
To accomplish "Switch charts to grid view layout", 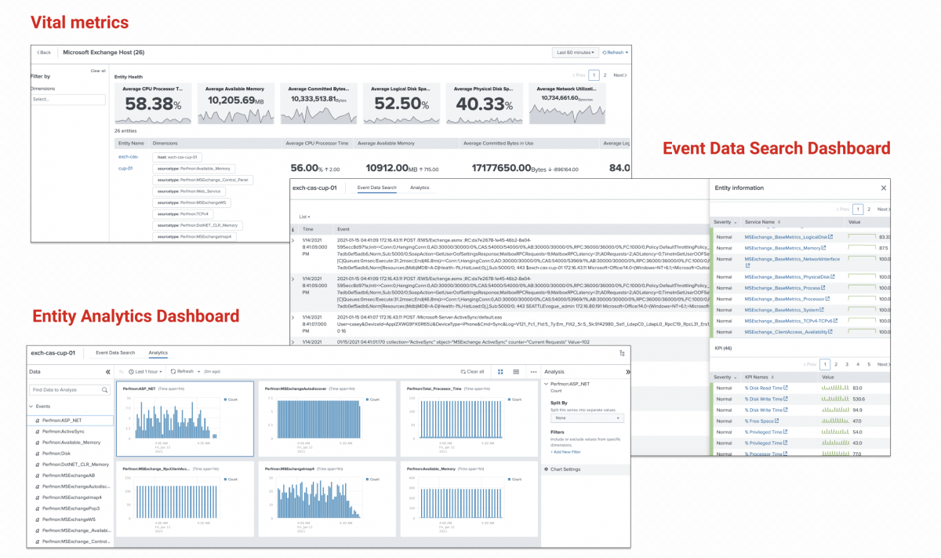I will [x=501, y=371].
